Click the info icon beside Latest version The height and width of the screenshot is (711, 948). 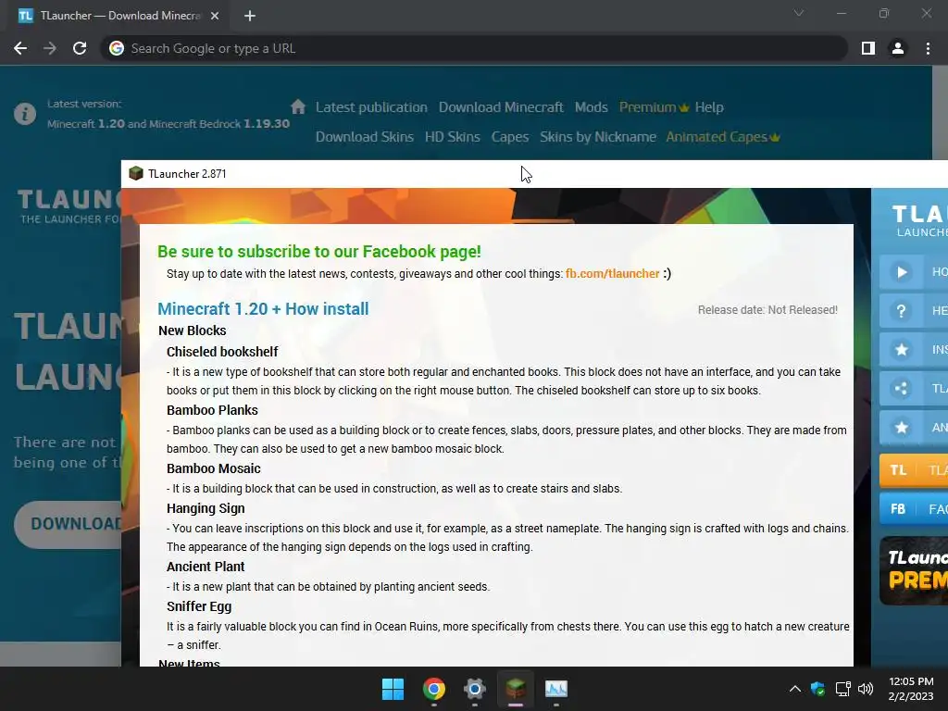point(25,114)
